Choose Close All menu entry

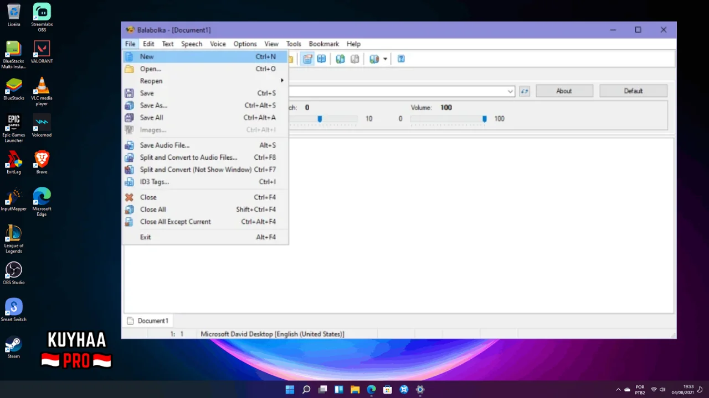tap(205, 209)
